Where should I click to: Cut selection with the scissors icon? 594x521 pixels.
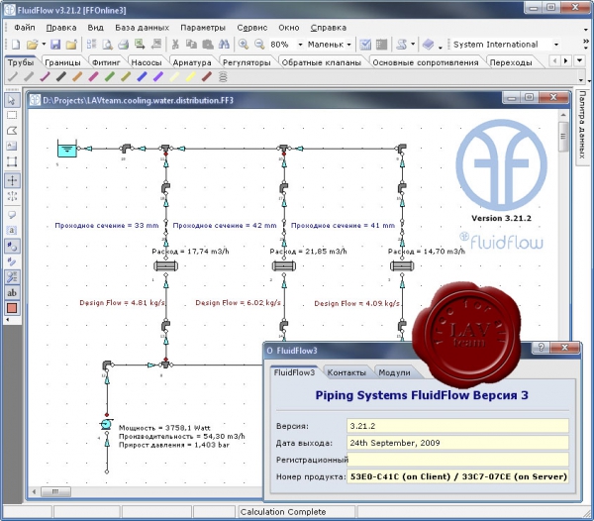click(x=175, y=45)
